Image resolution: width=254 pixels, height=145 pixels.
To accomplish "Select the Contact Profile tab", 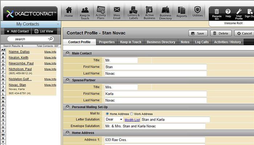I will [x=79, y=42].
